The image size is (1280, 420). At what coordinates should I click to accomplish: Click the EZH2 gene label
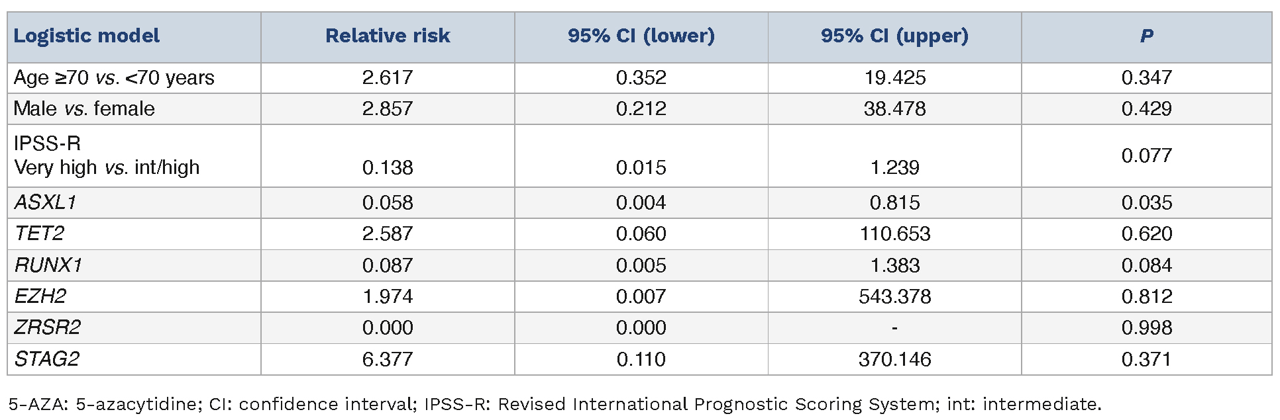(x=40, y=296)
